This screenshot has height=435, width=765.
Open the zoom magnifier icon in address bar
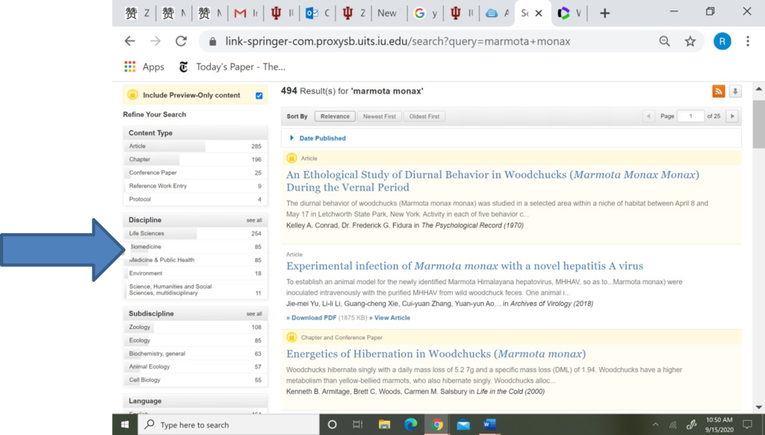pyautogui.click(x=664, y=42)
